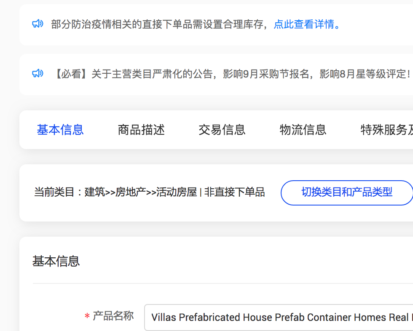Click the 产品名称 field label
The image size is (413, 331).
[x=113, y=316]
